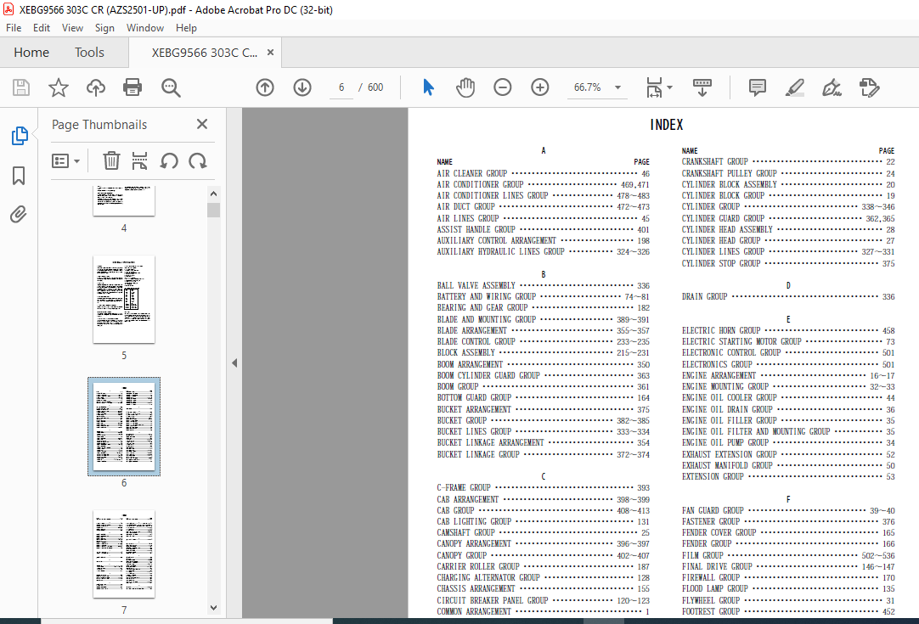Click the INDEX page heading
This screenshot has height=624, width=919.
667,125
